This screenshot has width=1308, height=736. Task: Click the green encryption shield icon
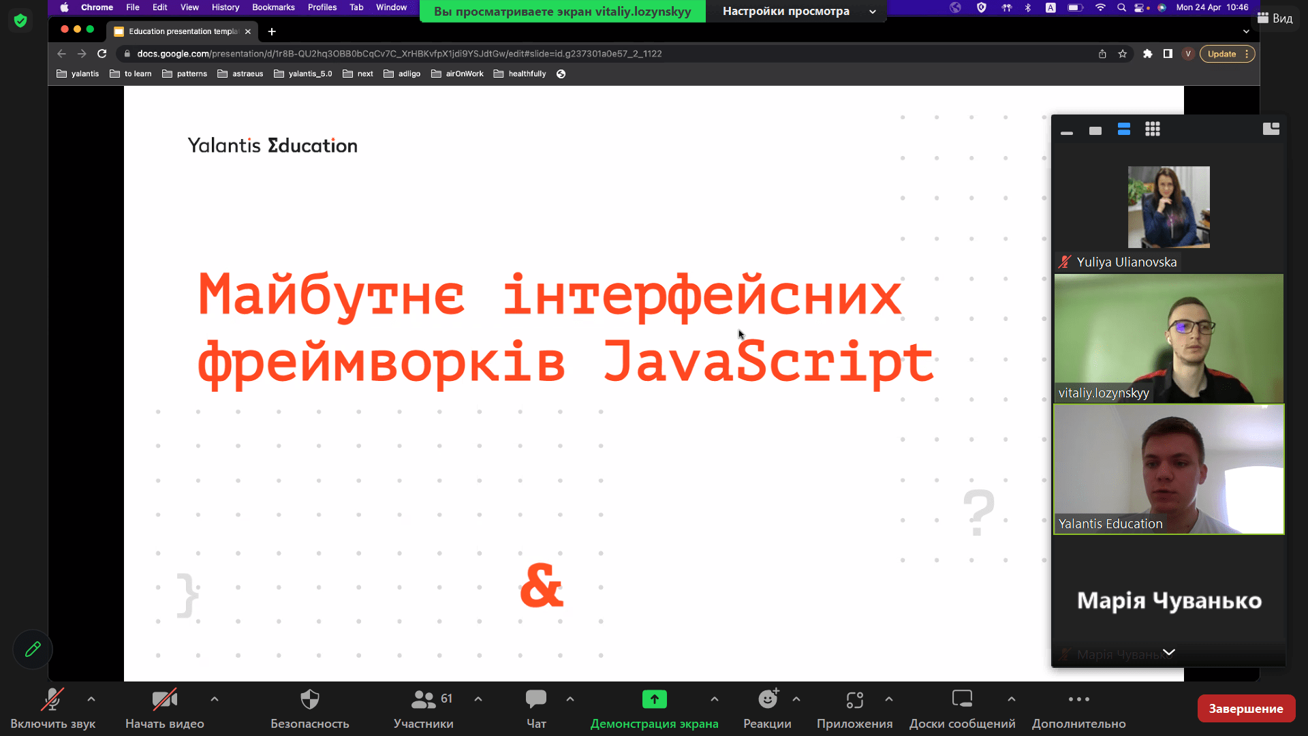[x=20, y=21]
